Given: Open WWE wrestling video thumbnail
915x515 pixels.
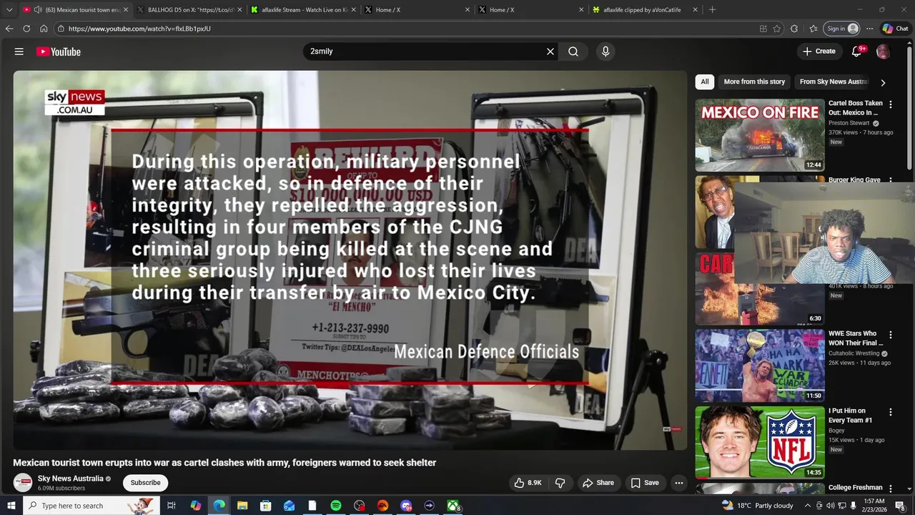Looking at the screenshot, I should coord(760,366).
